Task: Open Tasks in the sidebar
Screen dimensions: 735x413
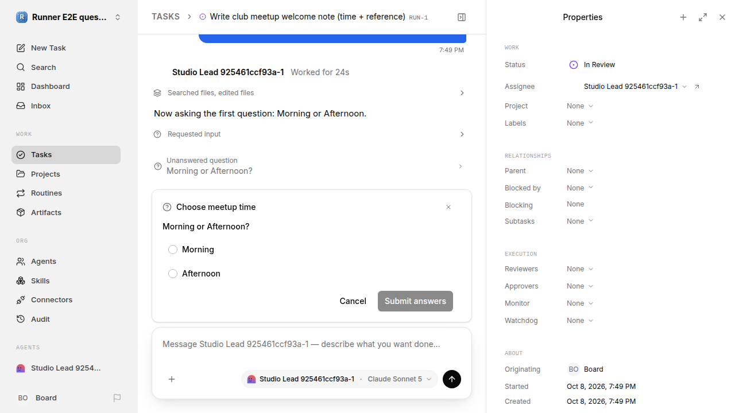Action: pos(66,155)
